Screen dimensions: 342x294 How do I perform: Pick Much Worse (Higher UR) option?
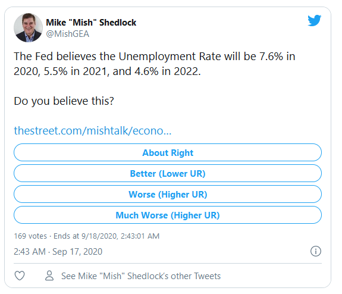[x=168, y=215]
